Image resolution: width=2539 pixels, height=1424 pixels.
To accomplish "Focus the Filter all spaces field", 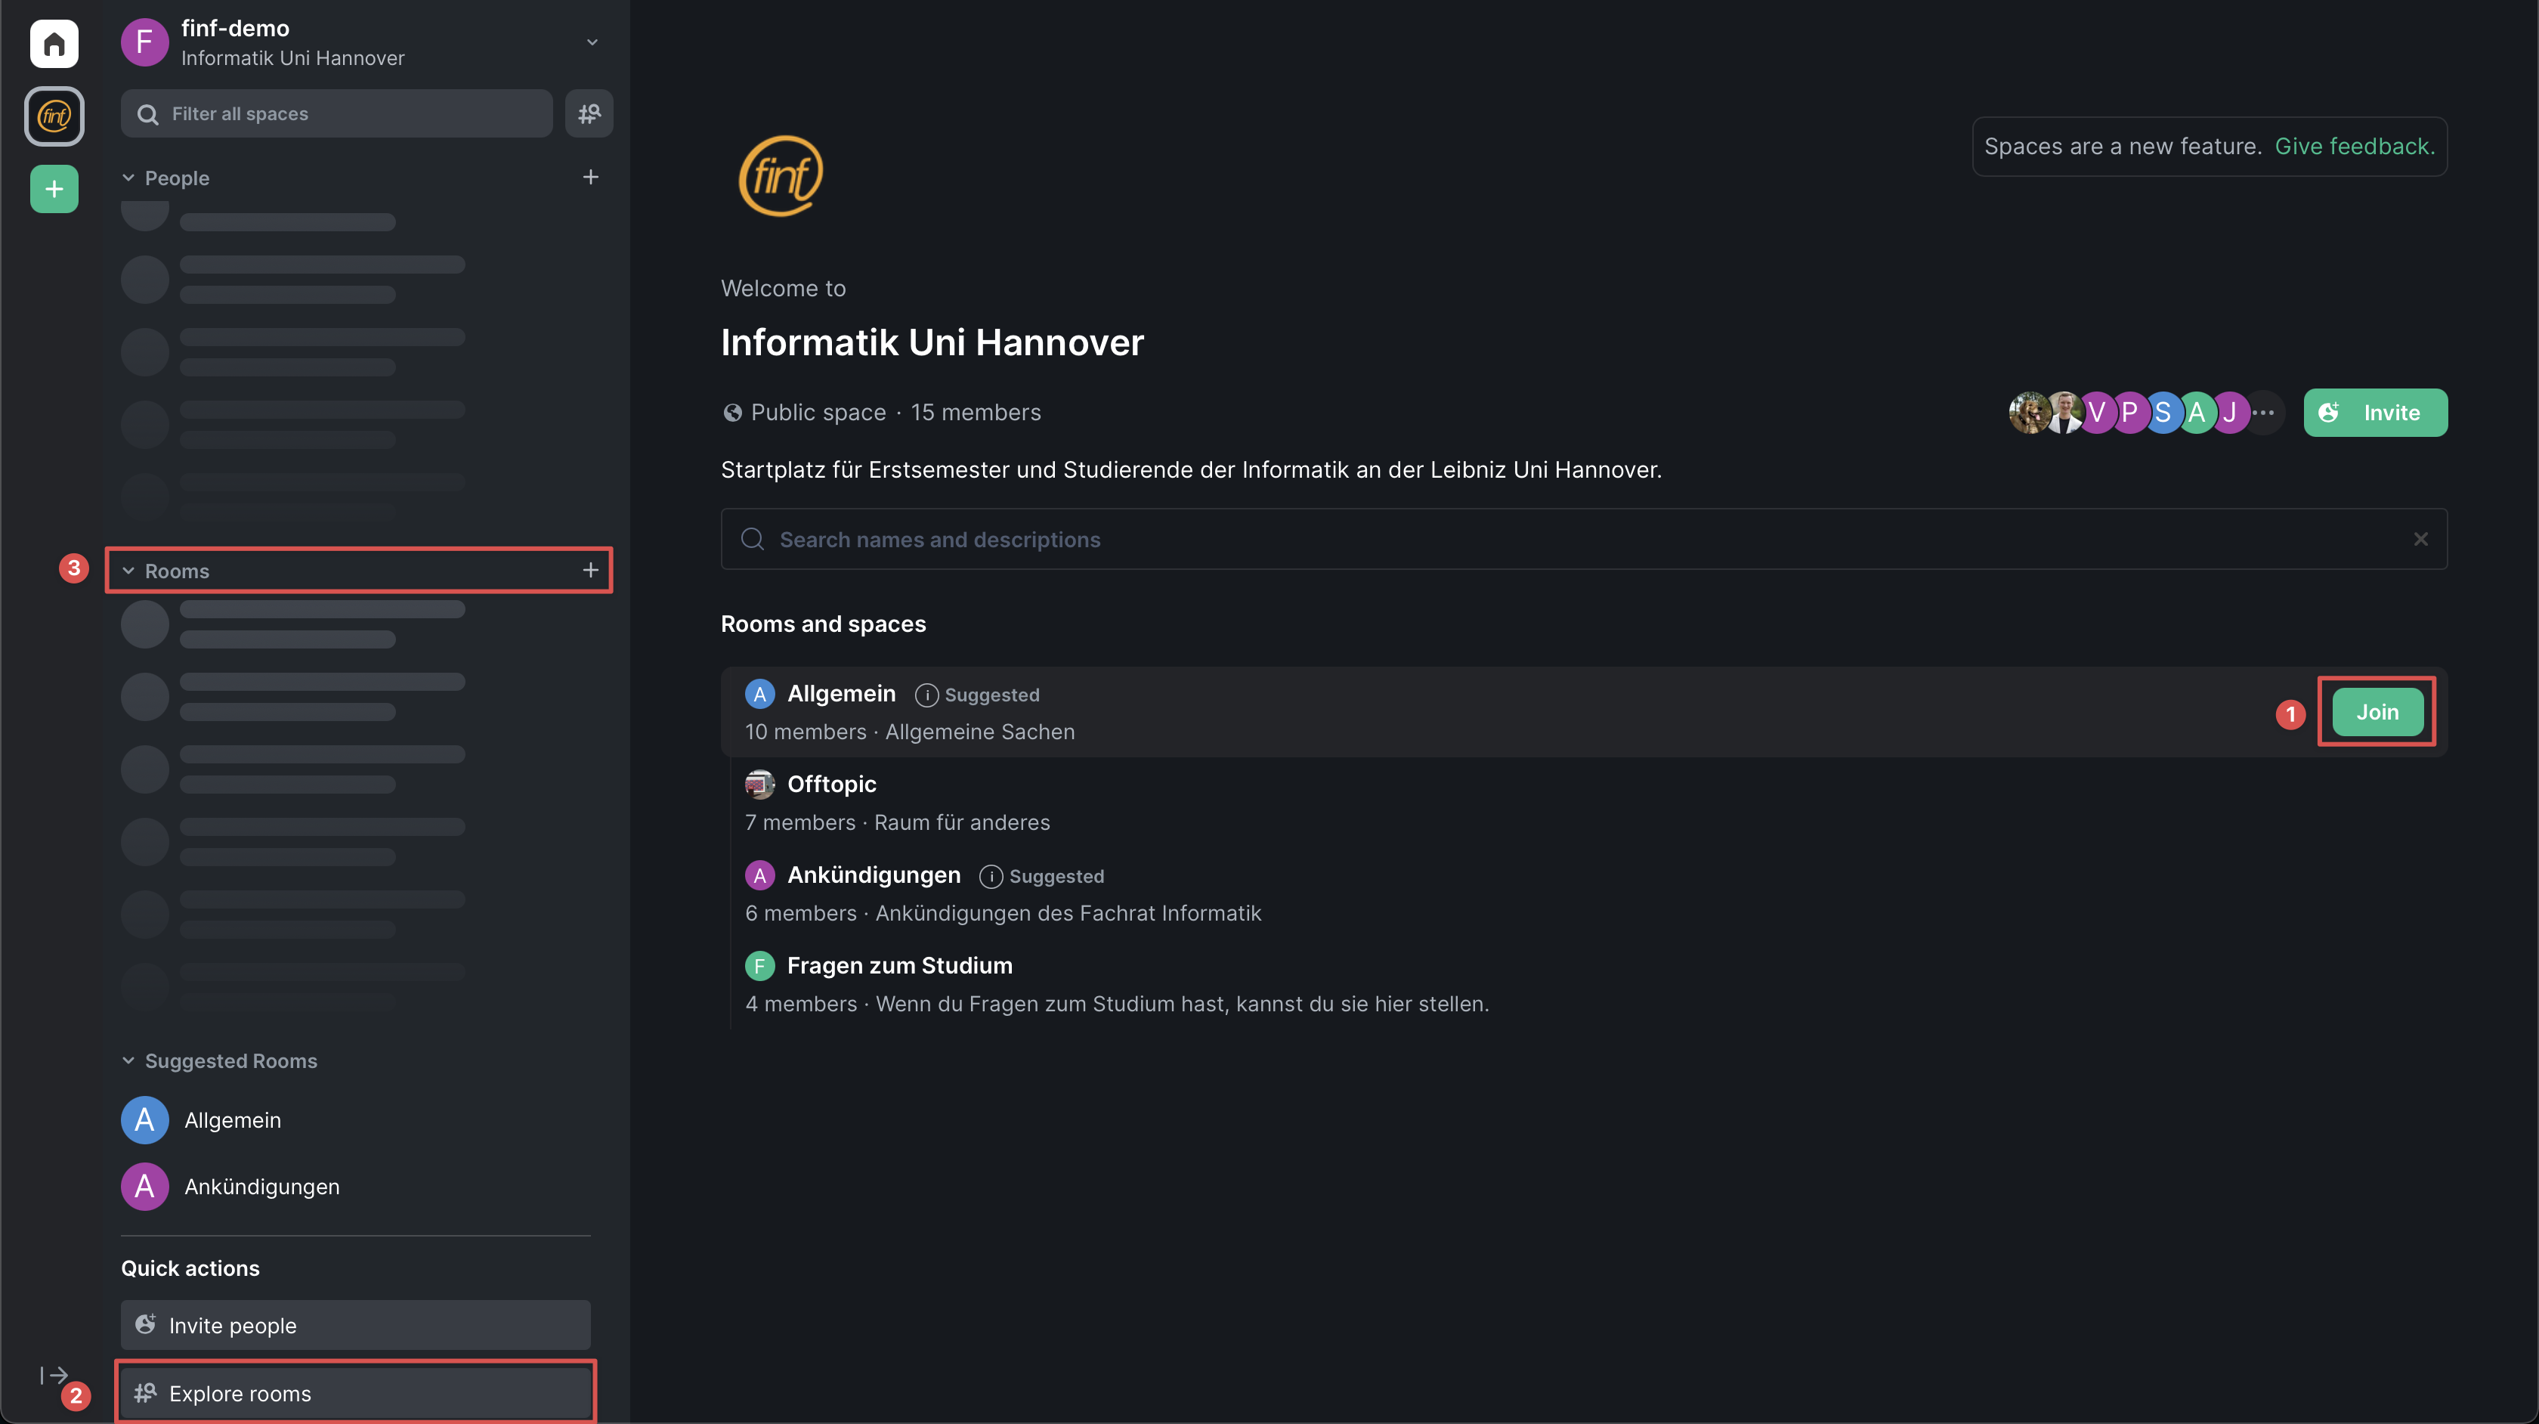I will 337,113.
